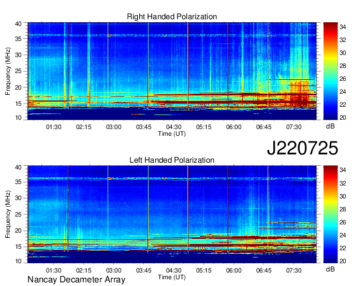The height and width of the screenshot is (286, 352).
Task: Click the 32 value on Left Handed colorbar
Action: point(343,183)
